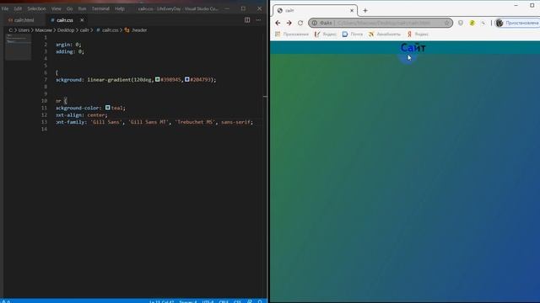540x303 pixels.
Task: Open the Run menu
Action: point(82,8)
